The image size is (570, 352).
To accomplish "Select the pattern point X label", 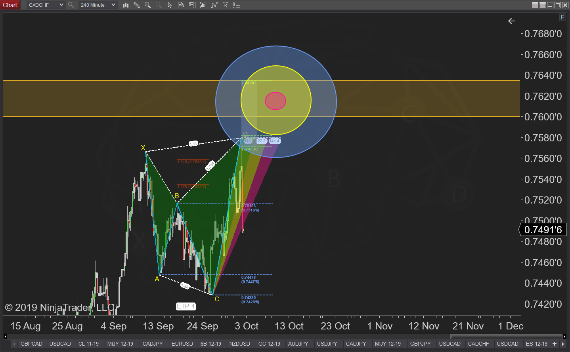I will pyautogui.click(x=143, y=148).
